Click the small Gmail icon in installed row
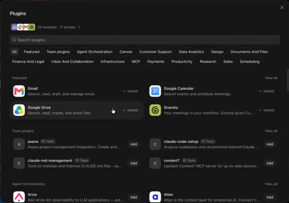 [26, 27]
